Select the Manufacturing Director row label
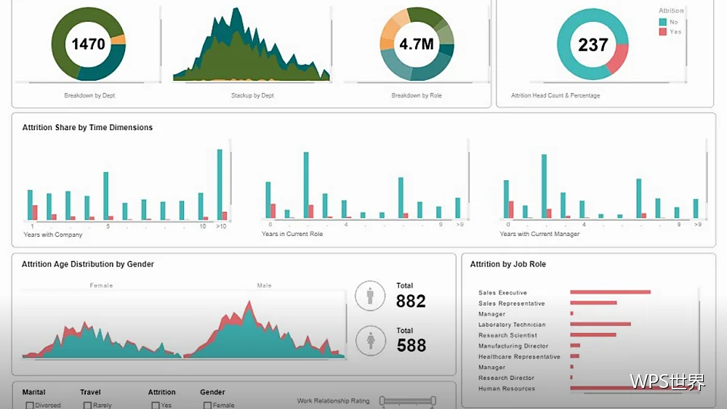The width and height of the screenshot is (727, 409). [513, 346]
